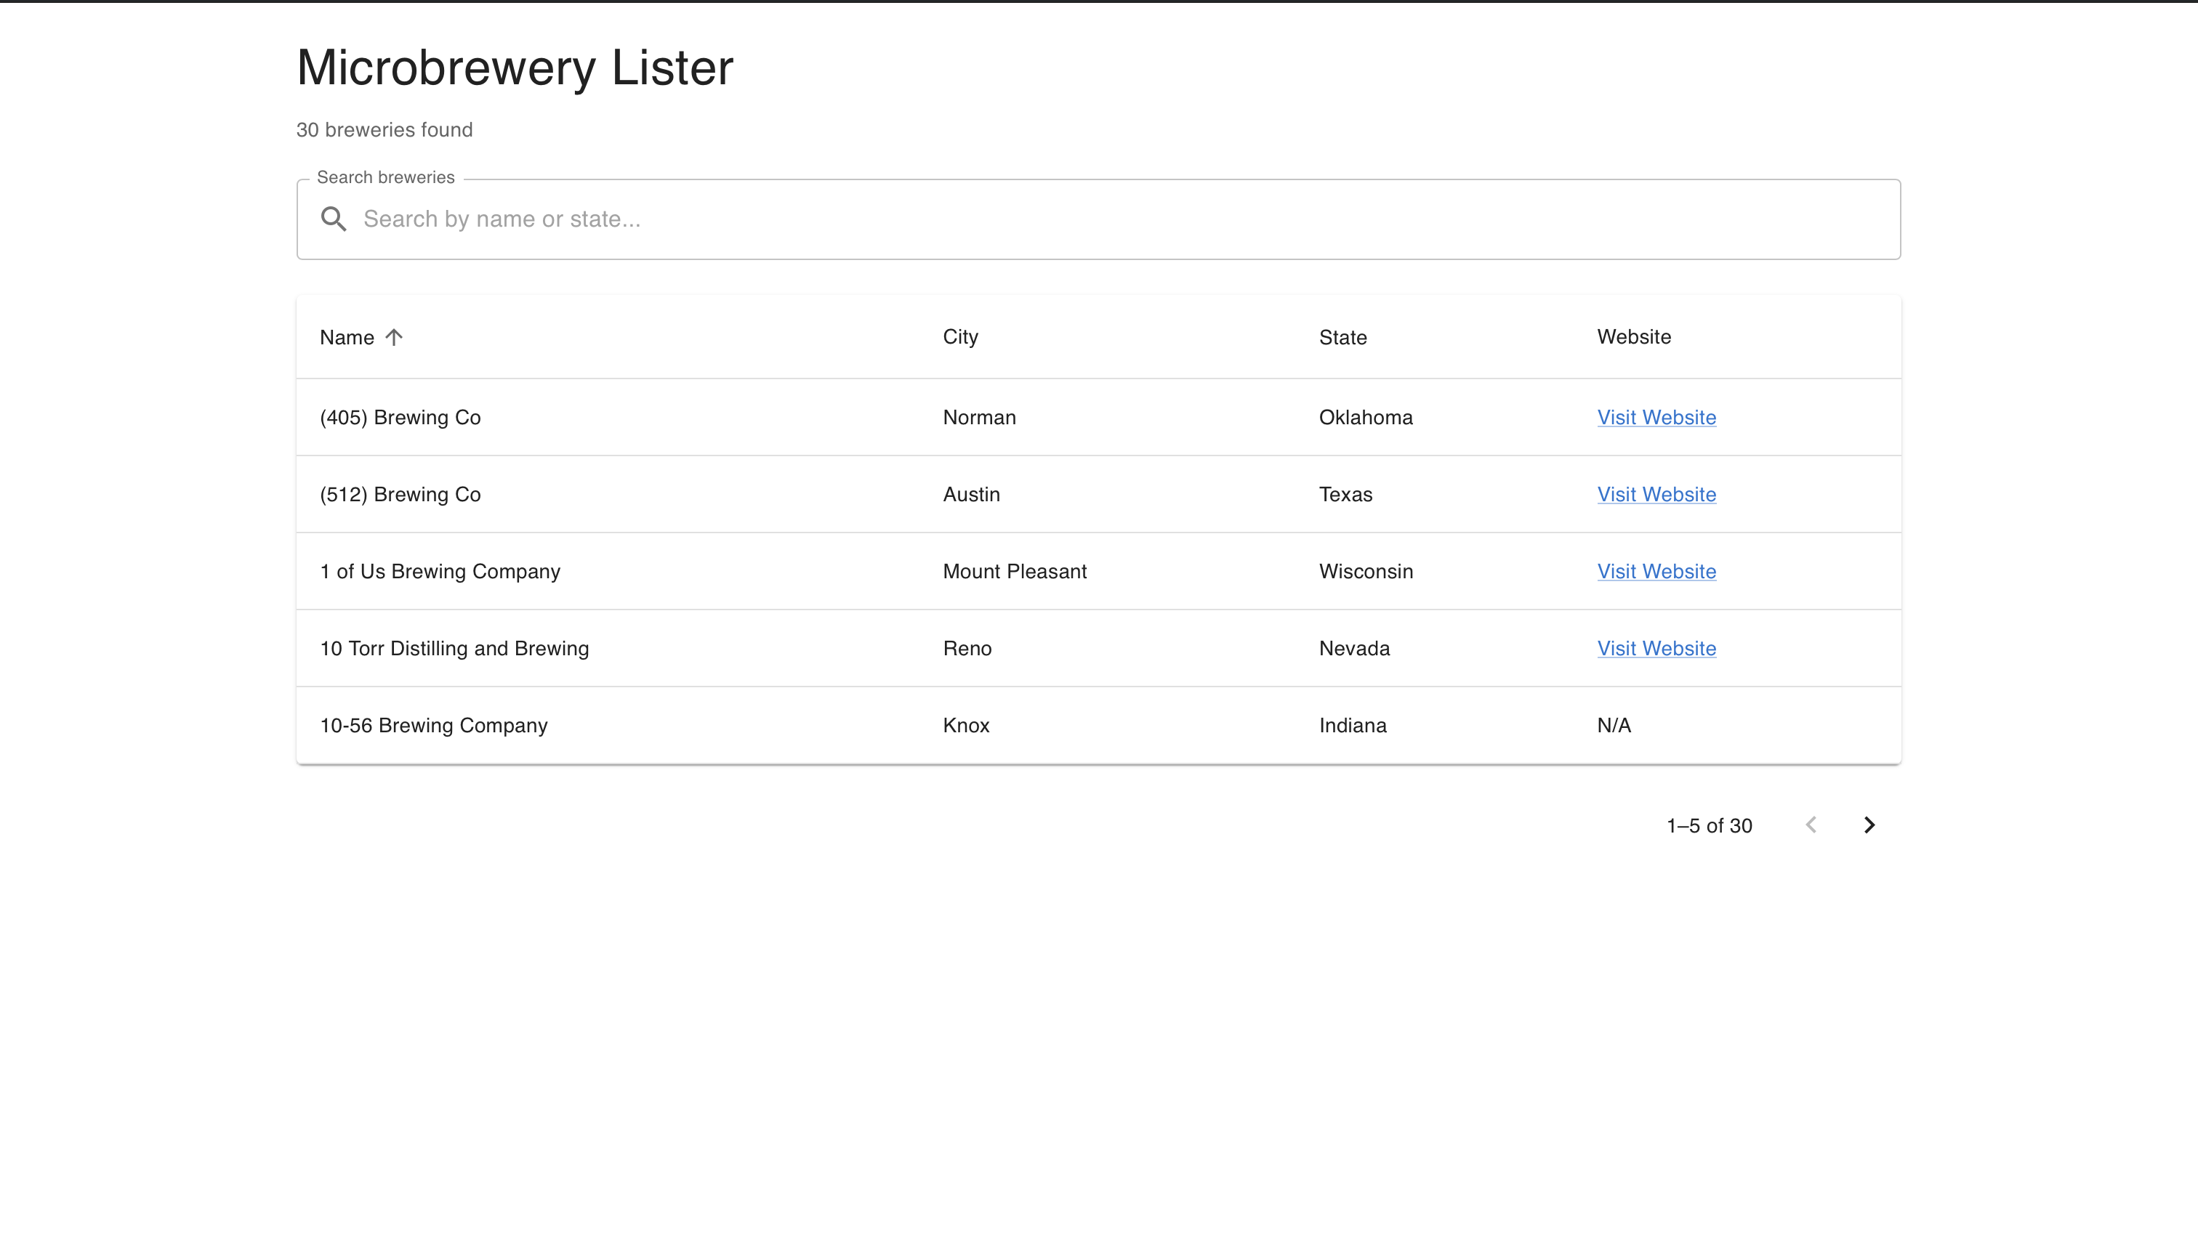2198x1251 pixels.
Task: Click the previous page arrow
Action: pos(1811,825)
